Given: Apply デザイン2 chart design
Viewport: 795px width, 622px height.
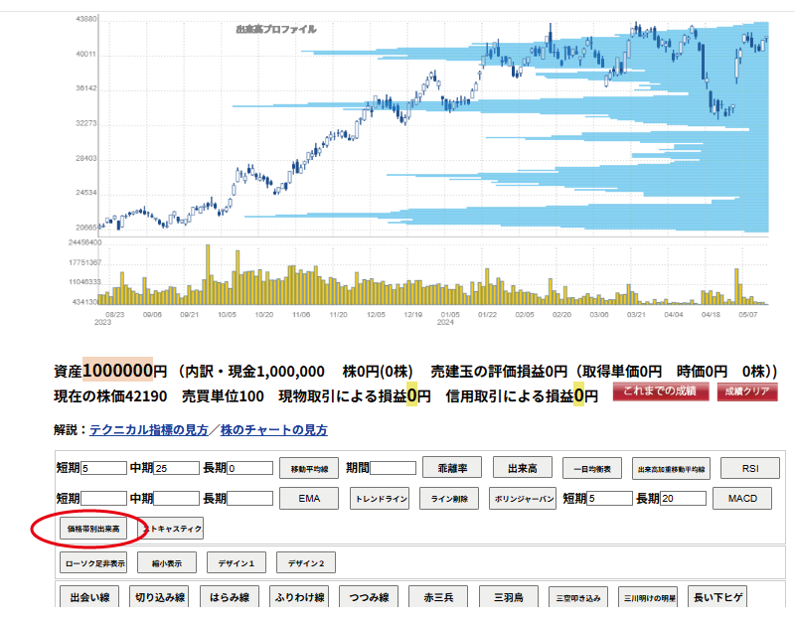Looking at the screenshot, I should tap(307, 561).
